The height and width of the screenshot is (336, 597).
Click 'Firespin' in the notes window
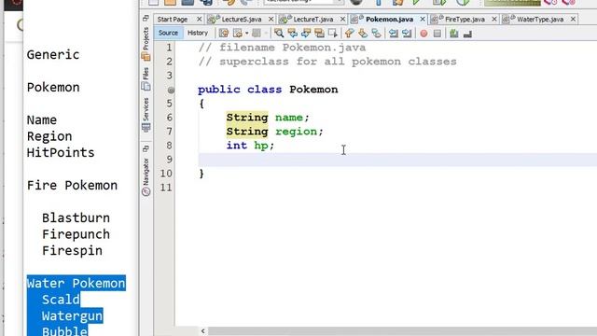click(x=72, y=251)
